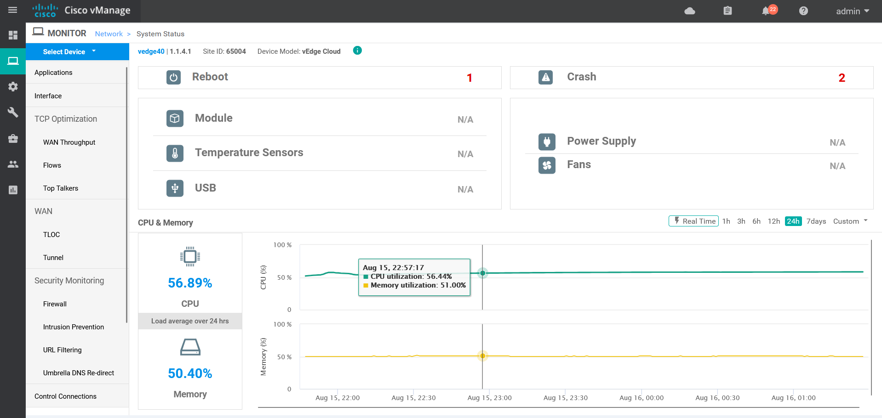The width and height of the screenshot is (882, 418).
Task: Open the admin user dropdown
Action: [x=853, y=11]
